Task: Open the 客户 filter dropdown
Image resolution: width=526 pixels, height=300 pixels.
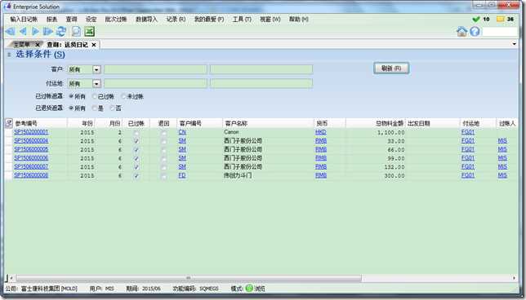Action: coord(96,69)
